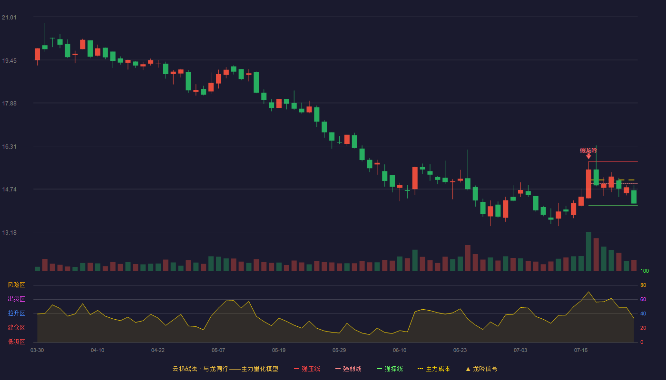Image resolution: width=666 pixels, height=380 pixels.
Task: Click the chart title 云梯战法 · 与龙同行——主力量化模型
Action: click(x=225, y=369)
